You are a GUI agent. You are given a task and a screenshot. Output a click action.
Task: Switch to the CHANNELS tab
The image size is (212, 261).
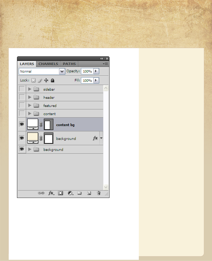tap(48, 64)
